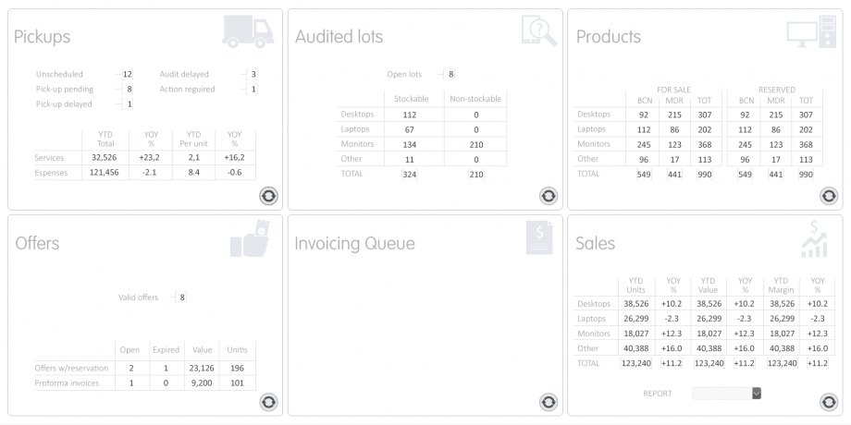Click the Open lots count value
851x425 pixels.
(450, 74)
